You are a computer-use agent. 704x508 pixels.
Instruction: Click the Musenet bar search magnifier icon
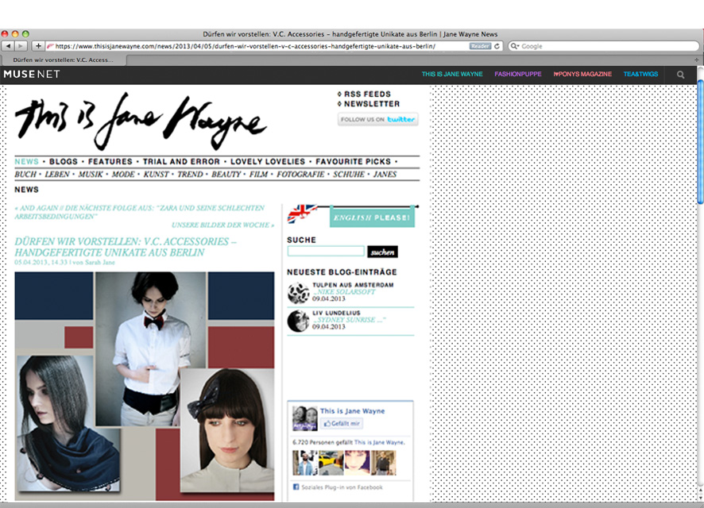point(681,75)
